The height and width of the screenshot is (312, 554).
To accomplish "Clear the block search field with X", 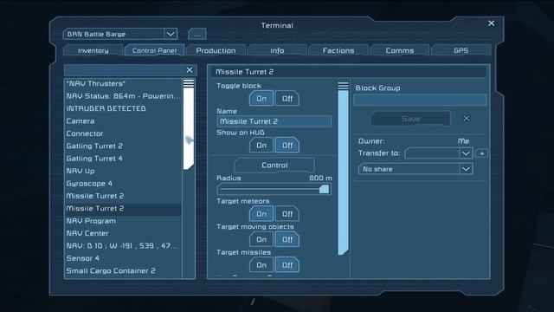I will coord(190,70).
